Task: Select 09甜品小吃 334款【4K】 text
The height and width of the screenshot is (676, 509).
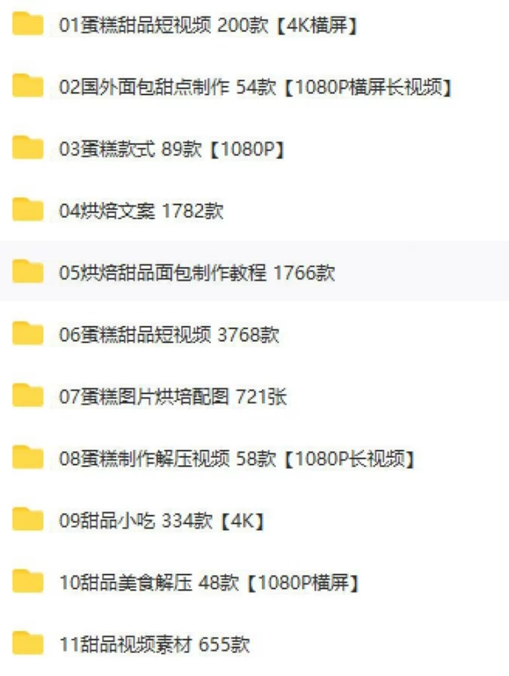Action: (x=162, y=520)
